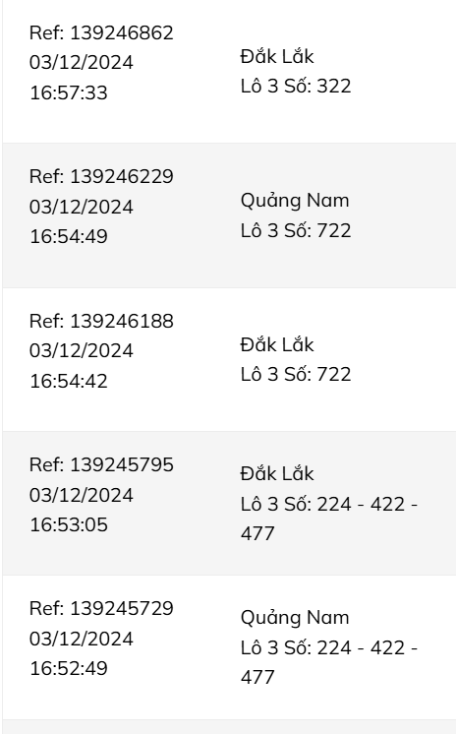Click Lô 3 Số: 722 in the Ref 139246188 row
This screenshot has width=456, height=734.
coord(296,375)
